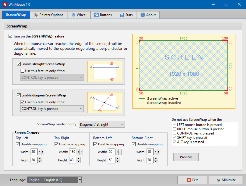Click the Stats bar chart icon
The width and height of the screenshot is (246, 186).
[122, 15]
